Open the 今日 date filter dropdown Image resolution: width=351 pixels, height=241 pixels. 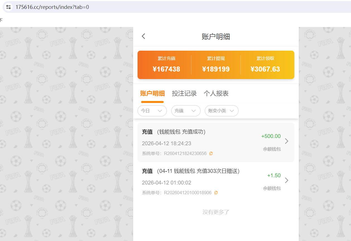(x=152, y=111)
